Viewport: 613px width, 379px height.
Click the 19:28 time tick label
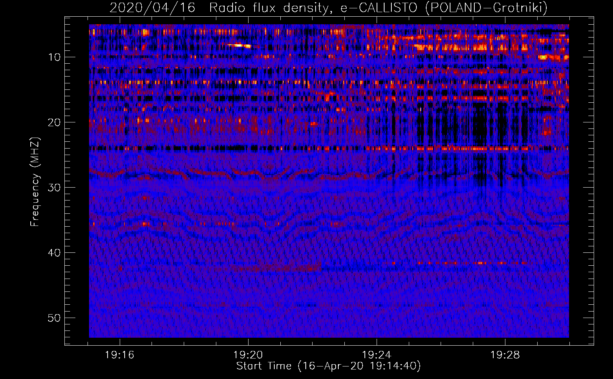(505, 355)
